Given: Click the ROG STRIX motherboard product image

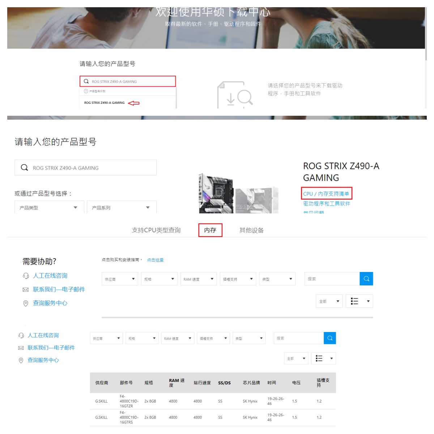Looking at the screenshot, I should (217, 193).
